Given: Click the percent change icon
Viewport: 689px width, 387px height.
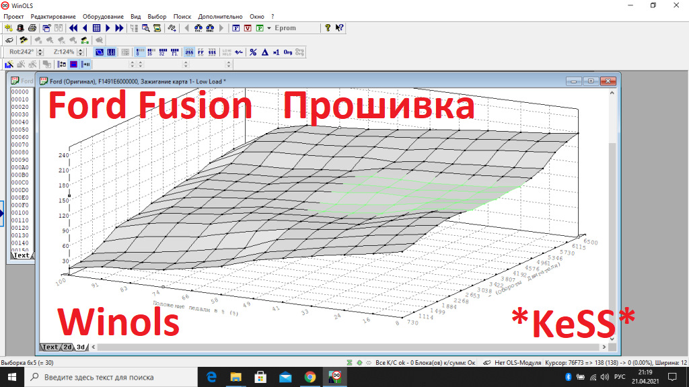Looking at the screenshot, I should tap(253, 52).
